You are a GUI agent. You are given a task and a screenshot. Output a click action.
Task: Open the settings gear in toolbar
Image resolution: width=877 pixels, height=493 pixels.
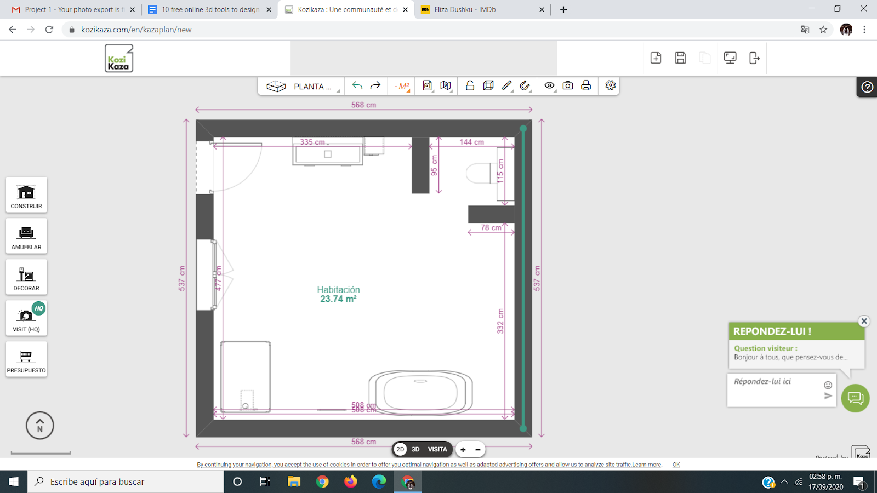pos(611,85)
